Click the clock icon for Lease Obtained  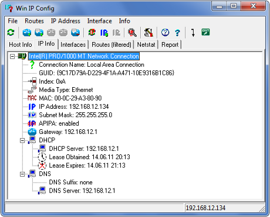(42, 157)
